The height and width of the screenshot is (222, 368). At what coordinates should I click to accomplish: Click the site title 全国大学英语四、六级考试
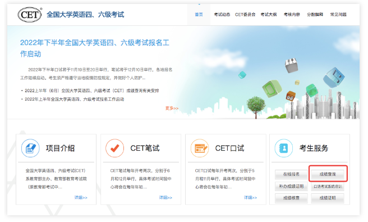point(85,15)
